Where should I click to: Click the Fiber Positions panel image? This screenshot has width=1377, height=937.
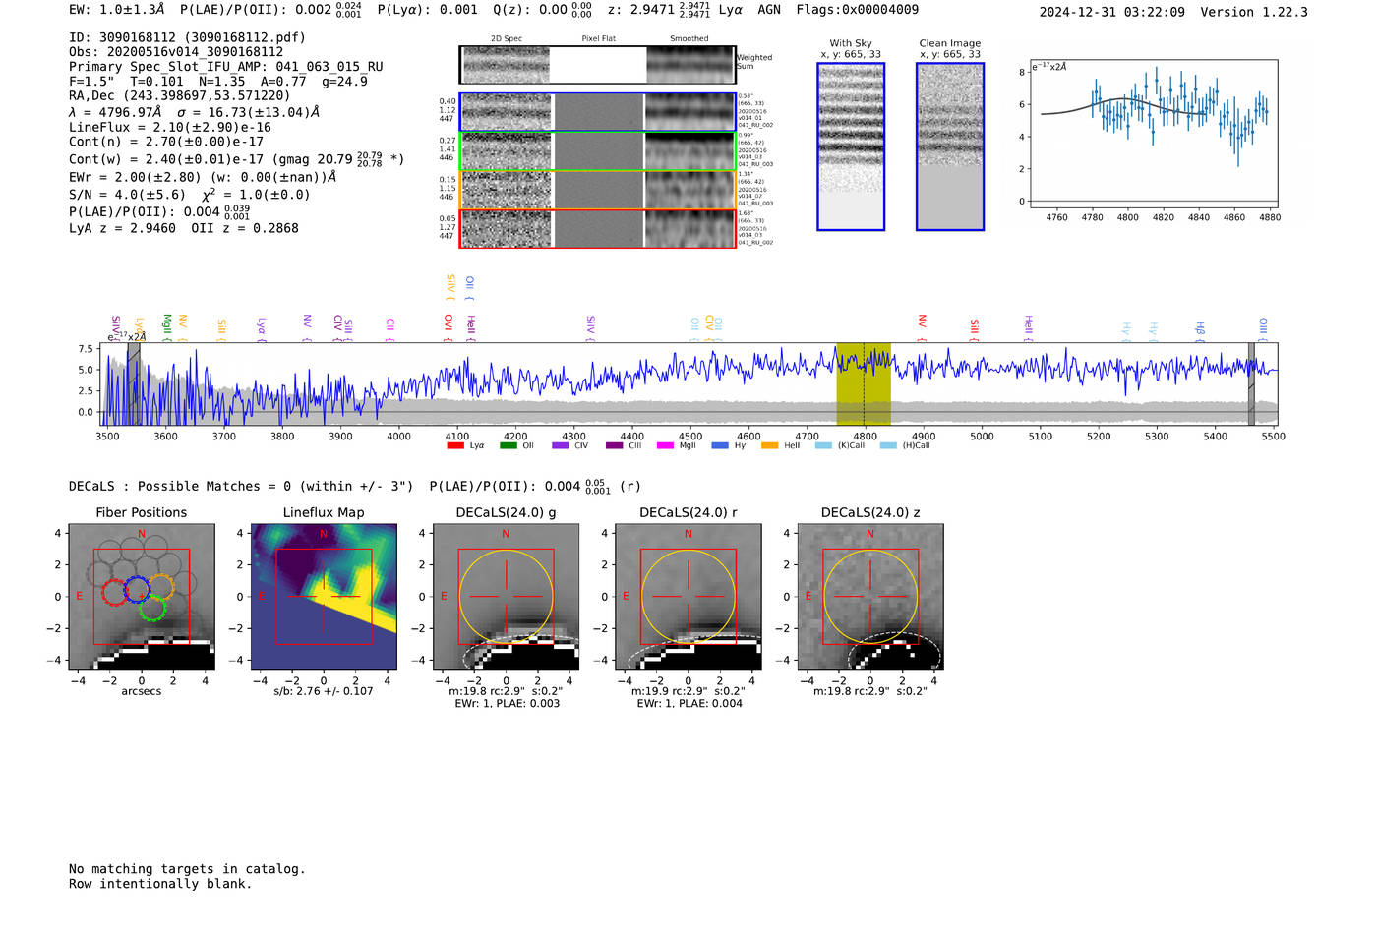tap(142, 597)
